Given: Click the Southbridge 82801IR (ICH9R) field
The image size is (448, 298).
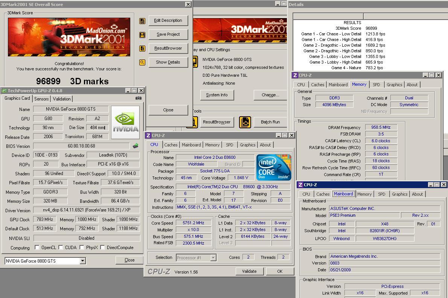Looking at the screenshot, I should pos(385,231).
